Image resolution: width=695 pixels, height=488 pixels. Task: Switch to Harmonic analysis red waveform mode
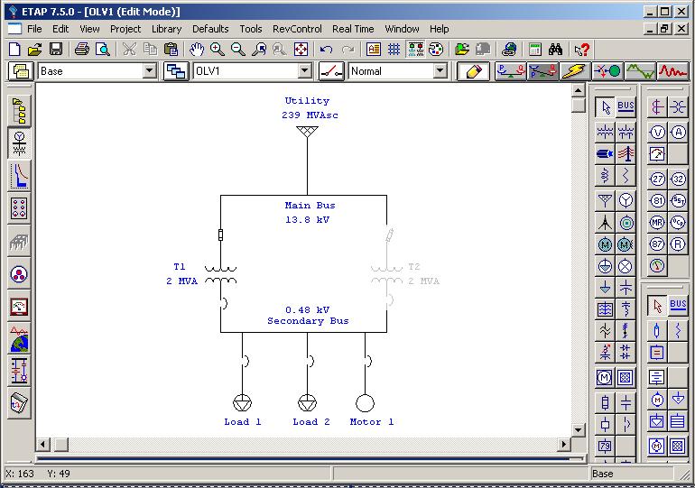coord(672,71)
